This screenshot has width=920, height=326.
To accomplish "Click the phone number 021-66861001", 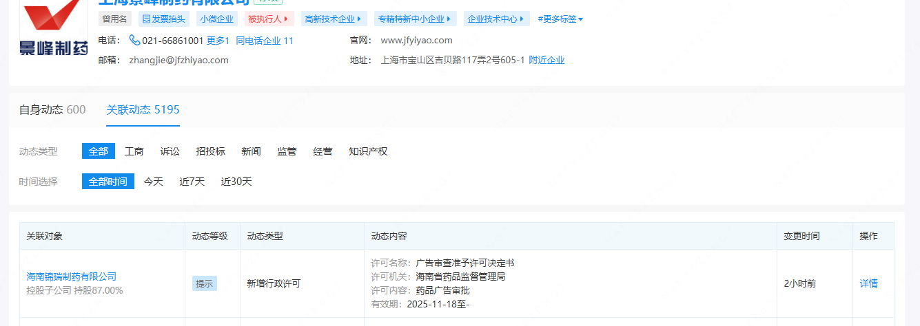I will 172,41.
